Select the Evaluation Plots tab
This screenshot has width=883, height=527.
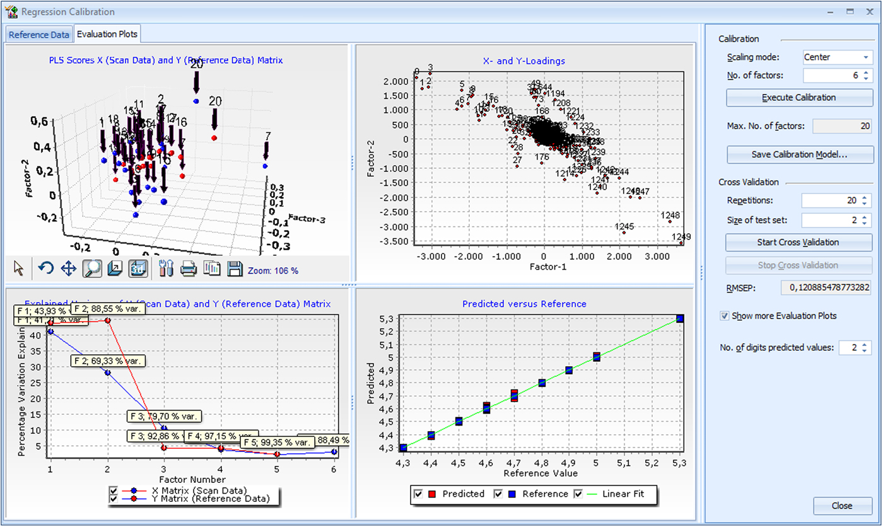click(x=107, y=34)
